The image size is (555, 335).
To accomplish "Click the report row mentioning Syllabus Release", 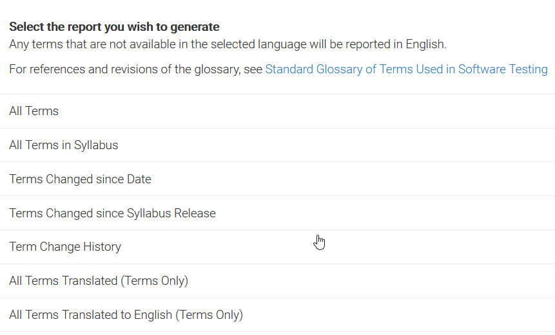I will pyautogui.click(x=277, y=213).
